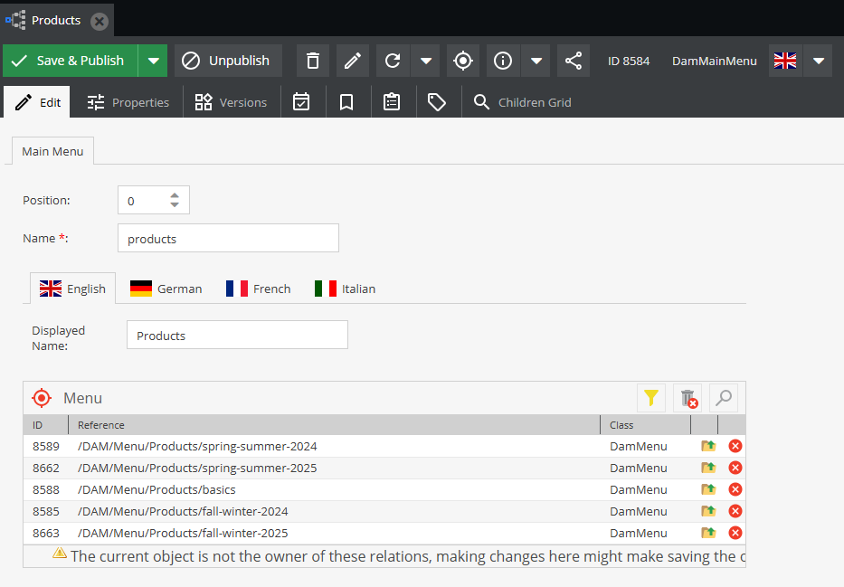Click the delete trash icon in toolbar
The height and width of the screenshot is (587, 844).
pyautogui.click(x=313, y=61)
